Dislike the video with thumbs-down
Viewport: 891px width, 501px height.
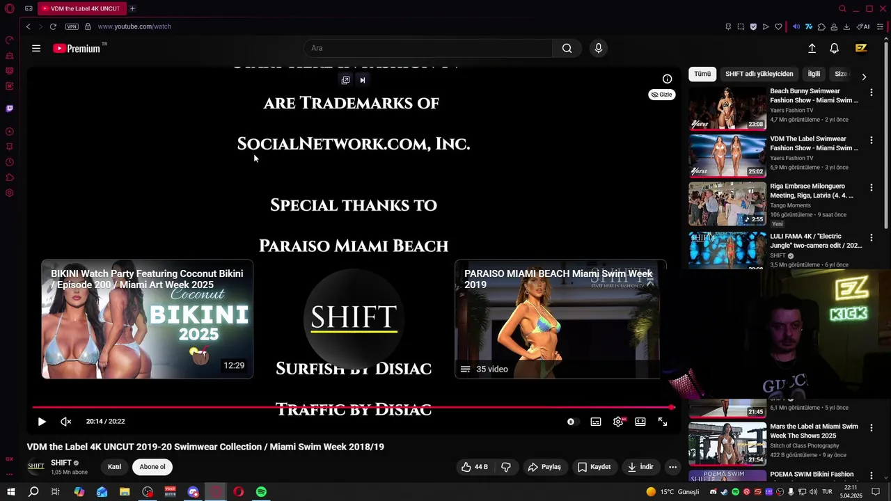(506, 467)
